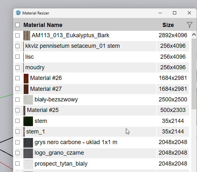Open the filter funnel icon
Viewport: 197px width, 172px height.
point(189,25)
